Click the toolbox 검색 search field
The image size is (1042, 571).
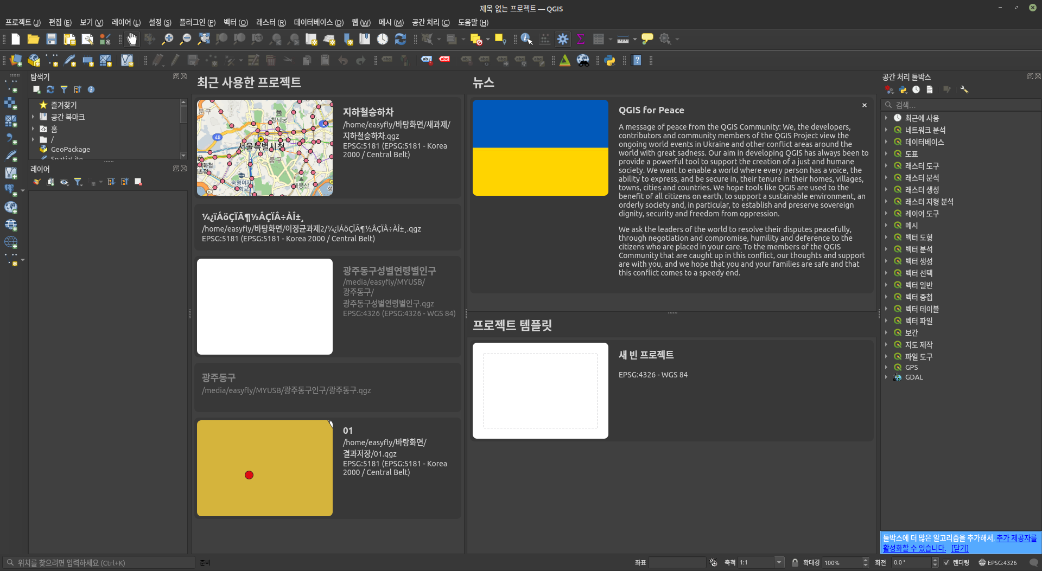point(961,105)
